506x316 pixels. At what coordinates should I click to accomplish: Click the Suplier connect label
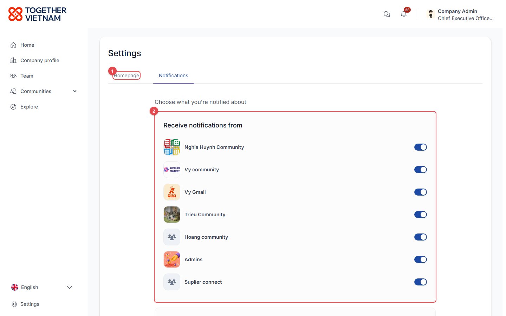coord(203,282)
